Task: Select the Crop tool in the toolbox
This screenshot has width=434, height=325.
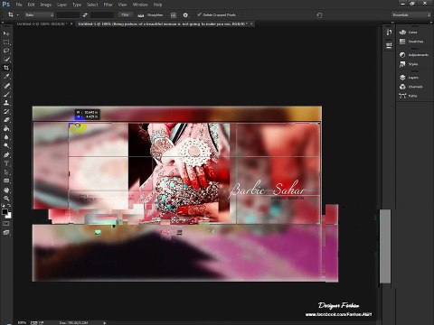Action: click(x=6, y=68)
